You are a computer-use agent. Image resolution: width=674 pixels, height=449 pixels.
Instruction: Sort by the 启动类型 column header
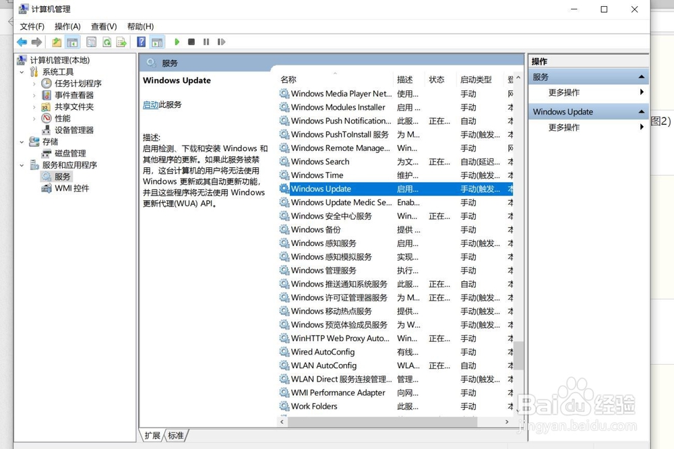481,80
